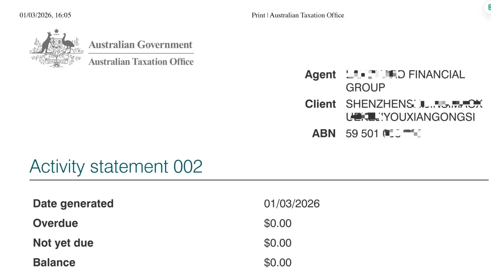Click the Print | Australian Taxation Office page title
The image size is (491, 275).
pyautogui.click(x=298, y=15)
